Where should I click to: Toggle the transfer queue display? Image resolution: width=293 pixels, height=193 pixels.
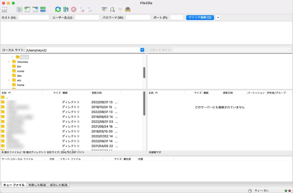click(43, 9)
